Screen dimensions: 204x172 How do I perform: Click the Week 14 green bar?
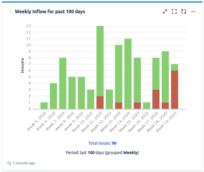(x=128, y=74)
